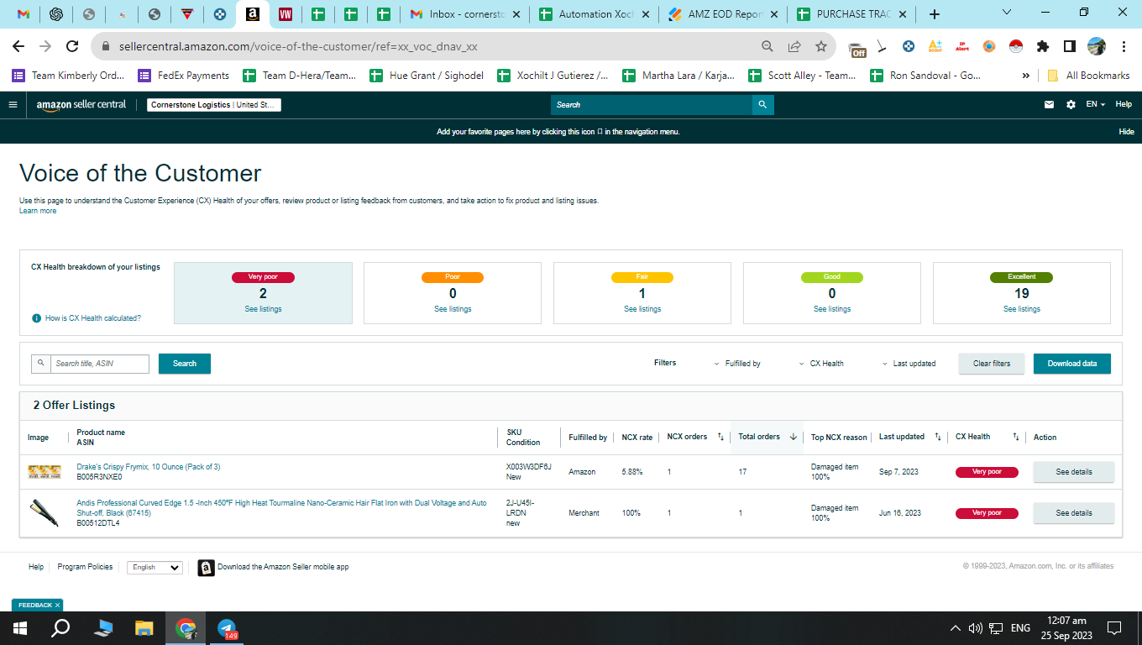Click Hide on the favorites banner
Image resolution: width=1142 pixels, height=645 pixels.
[x=1127, y=132]
